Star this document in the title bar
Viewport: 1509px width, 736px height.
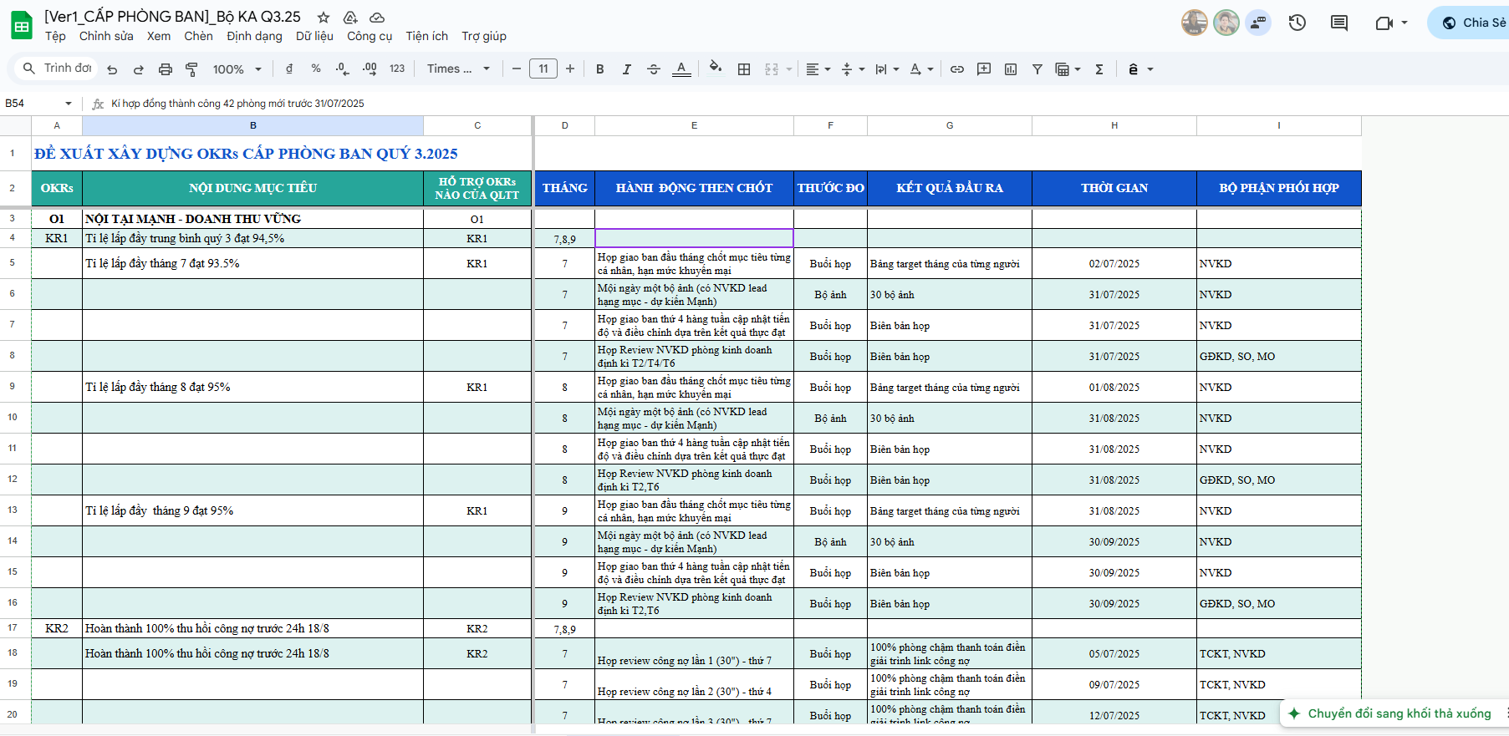pyautogui.click(x=324, y=18)
